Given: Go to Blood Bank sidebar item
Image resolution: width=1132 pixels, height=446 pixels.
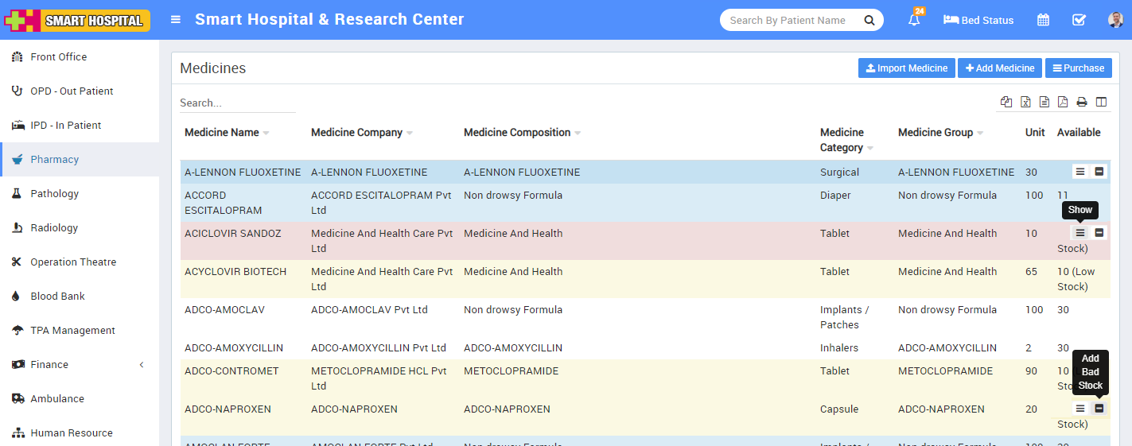Looking at the screenshot, I should [57, 297].
